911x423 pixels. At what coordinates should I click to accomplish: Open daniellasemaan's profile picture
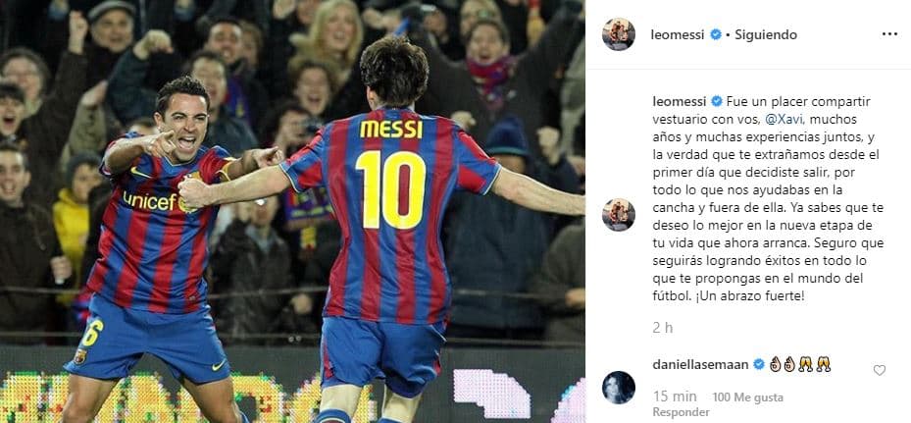pyautogui.click(x=618, y=388)
